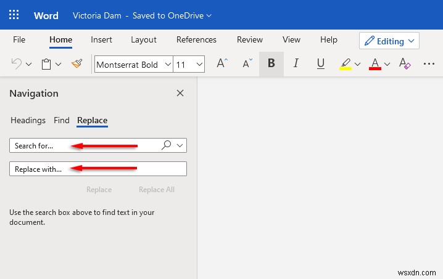This screenshot has width=443, height=279.
Task: Open the document title Saved to OneDrive menu
Action: tap(142, 15)
